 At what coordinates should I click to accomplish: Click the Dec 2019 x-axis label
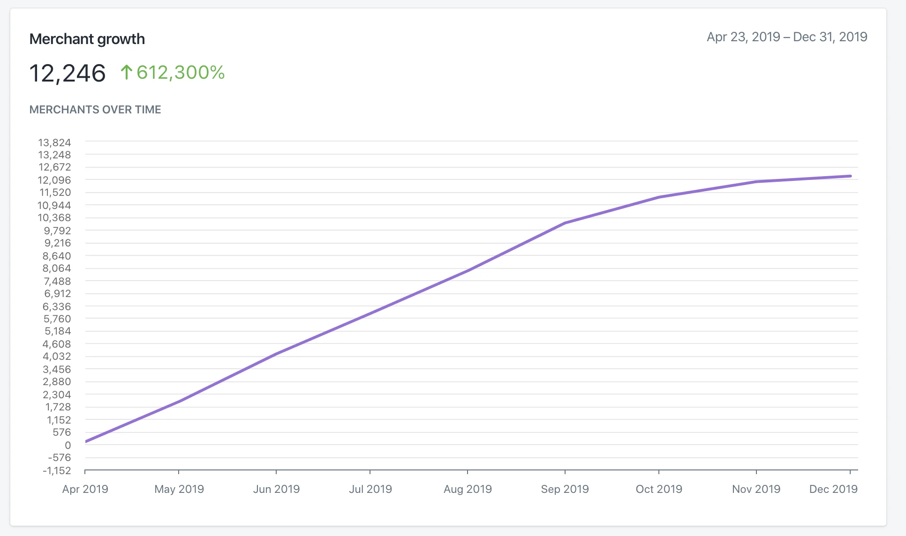[833, 489]
